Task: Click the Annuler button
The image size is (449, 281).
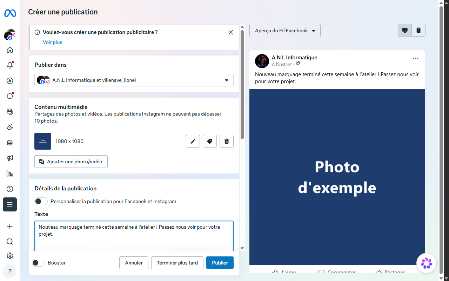Action: 134,263
